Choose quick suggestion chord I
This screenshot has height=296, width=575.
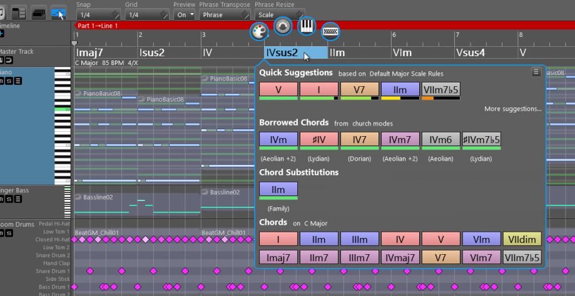(x=319, y=89)
